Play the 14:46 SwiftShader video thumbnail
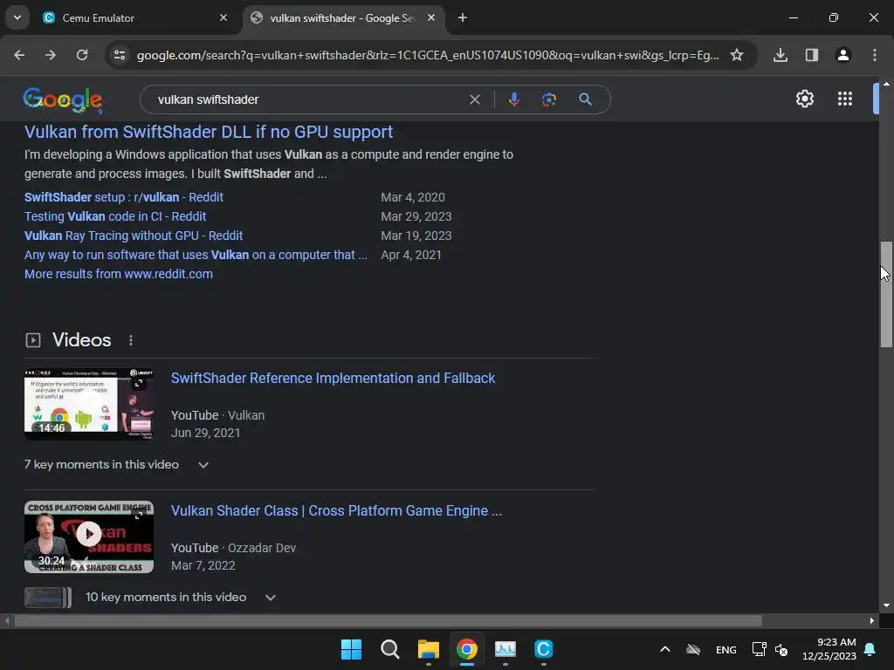 click(x=89, y=404)
